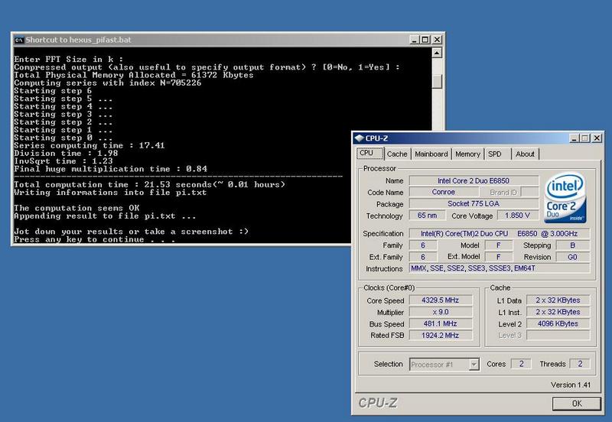Switch to the Mainboard tab
The height and width of the screenshot is (422, 612).
(x=431, y=154)
